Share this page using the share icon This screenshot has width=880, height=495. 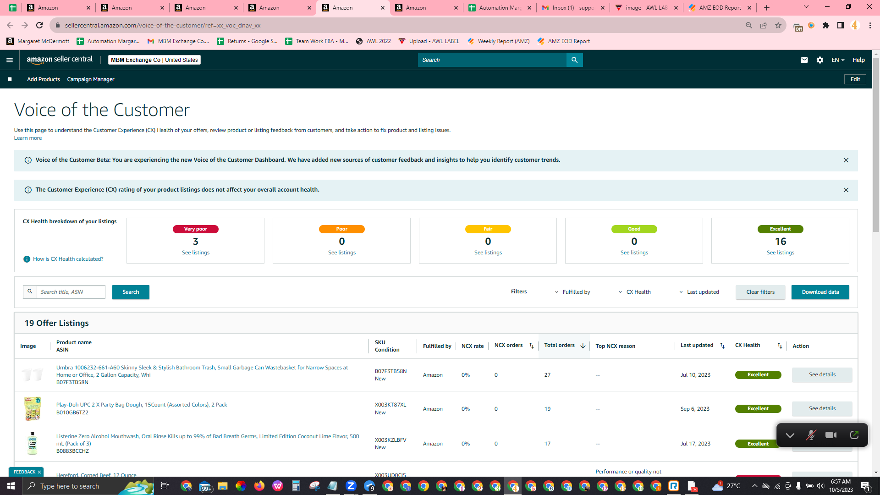point(764,26)
